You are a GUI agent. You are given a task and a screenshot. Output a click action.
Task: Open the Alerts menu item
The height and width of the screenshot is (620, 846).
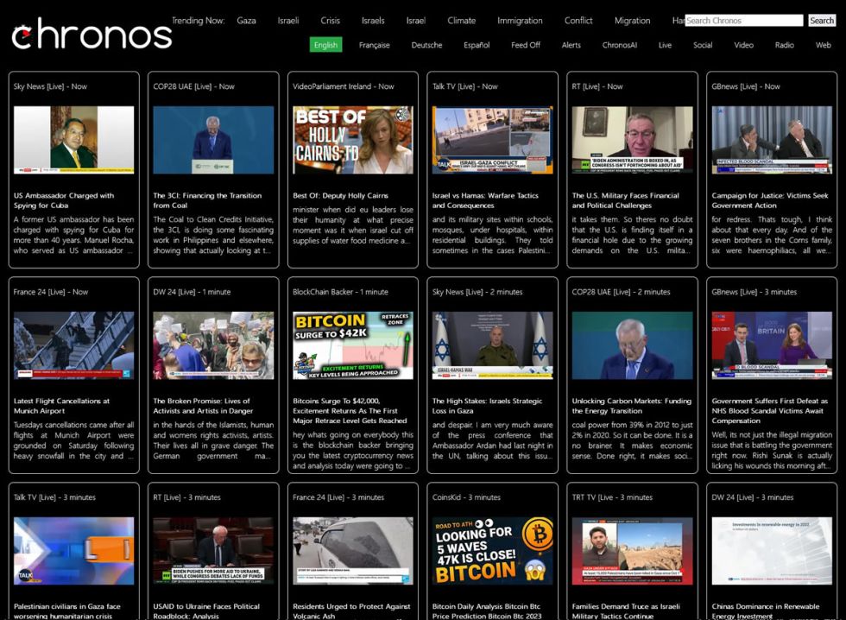(571, 45)
